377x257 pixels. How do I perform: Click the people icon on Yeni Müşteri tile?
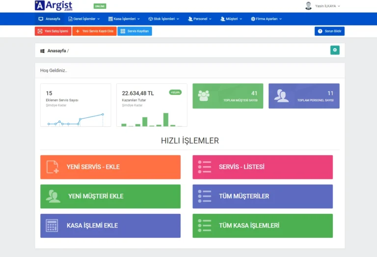click(53, 196)
